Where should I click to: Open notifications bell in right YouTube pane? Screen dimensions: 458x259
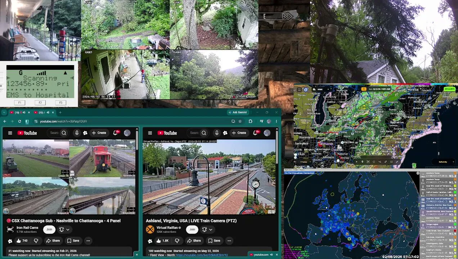pyautogui.click(x=256, y=133)
